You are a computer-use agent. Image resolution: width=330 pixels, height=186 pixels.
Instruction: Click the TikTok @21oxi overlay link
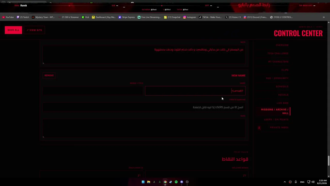pyautogui.click(x=183, y=10)
